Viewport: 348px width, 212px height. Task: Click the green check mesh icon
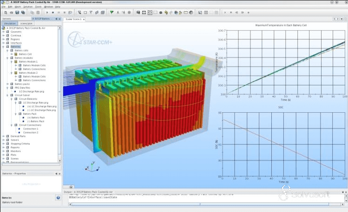click(x=112, y=13)
